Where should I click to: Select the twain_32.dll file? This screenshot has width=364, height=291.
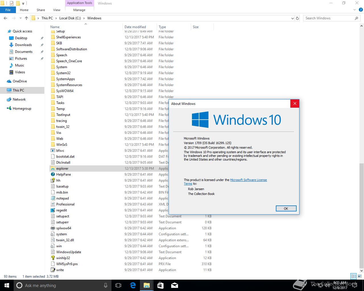click(65, 240)
